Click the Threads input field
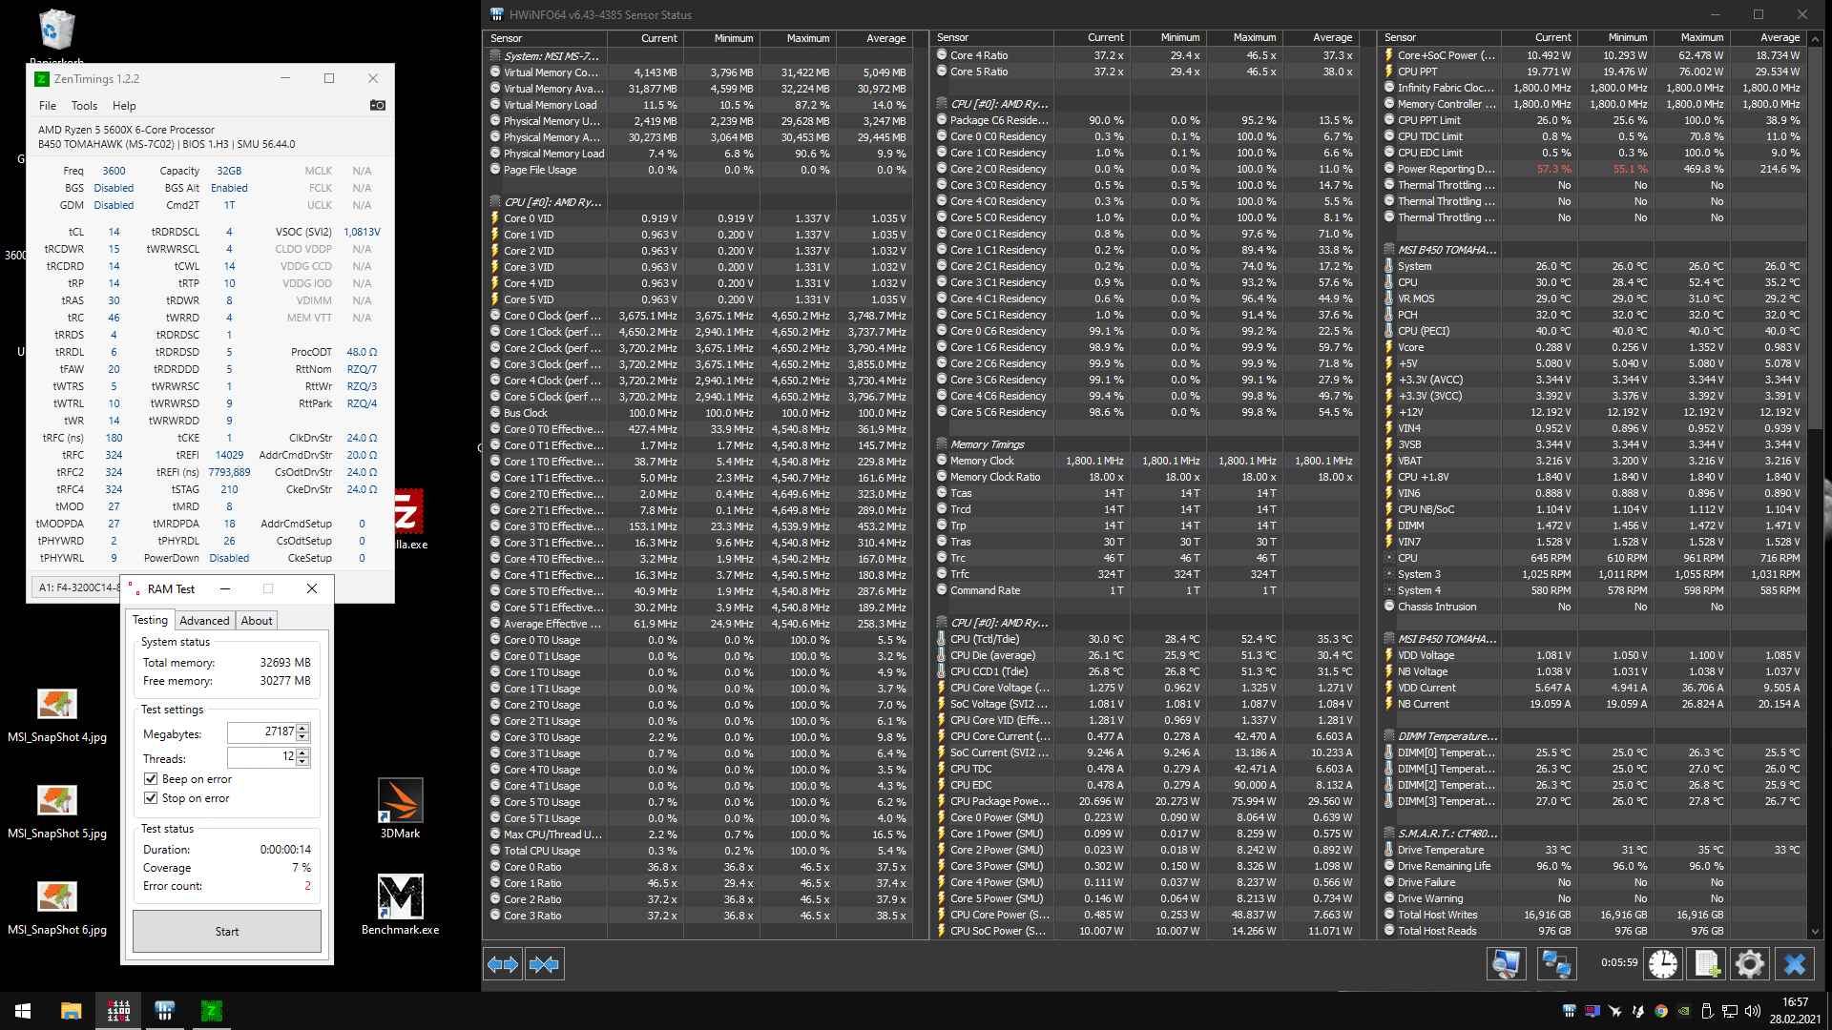This screenshot has height=1030, width=1832. tap(262, 757)
